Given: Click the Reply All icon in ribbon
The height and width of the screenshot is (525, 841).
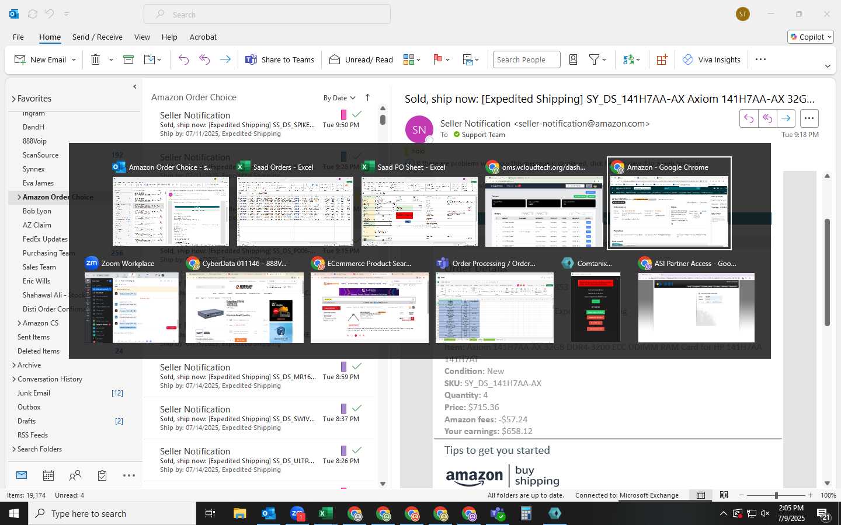Looking at the screenshot, I should point(204,60).
